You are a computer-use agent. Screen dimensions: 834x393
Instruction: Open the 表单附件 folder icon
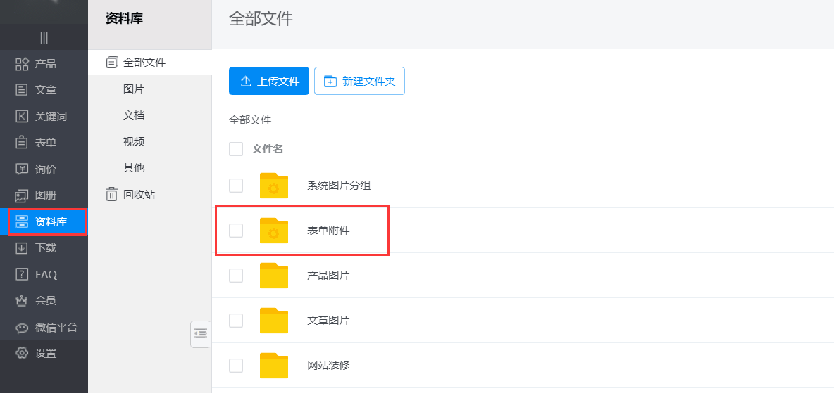pos(273,231)
